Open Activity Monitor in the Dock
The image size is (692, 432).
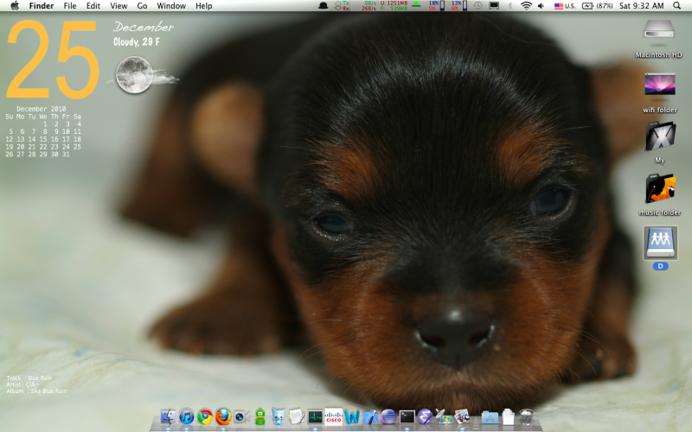(x=315, y=416)
